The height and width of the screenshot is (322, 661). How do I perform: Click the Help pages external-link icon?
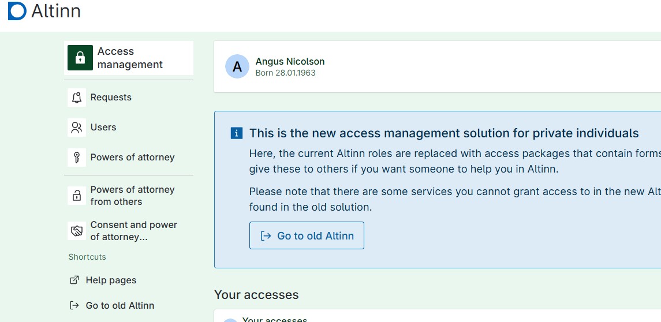74,280
